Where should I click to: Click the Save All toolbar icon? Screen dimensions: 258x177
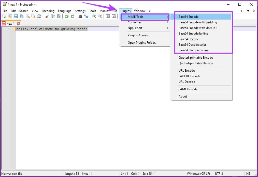[x=22, y=16]
